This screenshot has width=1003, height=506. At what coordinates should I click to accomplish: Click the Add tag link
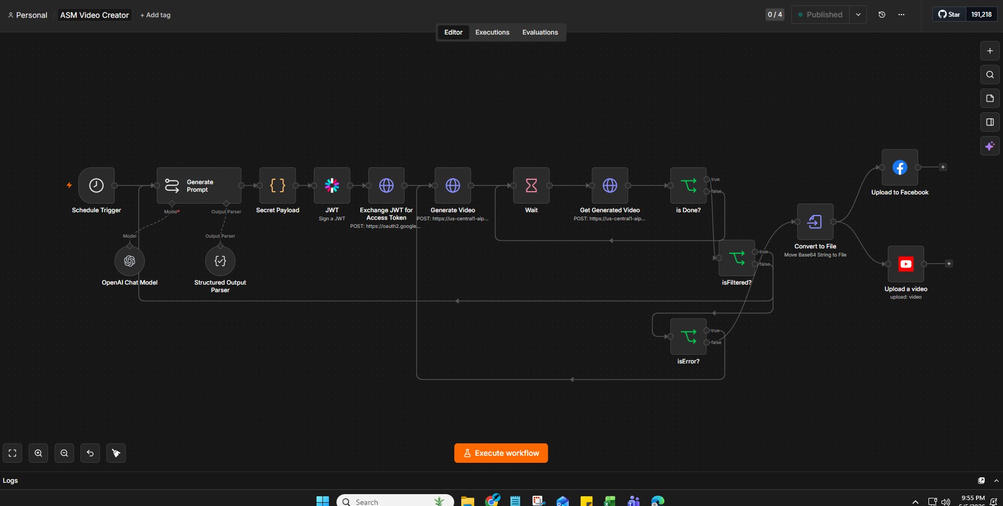156,15
